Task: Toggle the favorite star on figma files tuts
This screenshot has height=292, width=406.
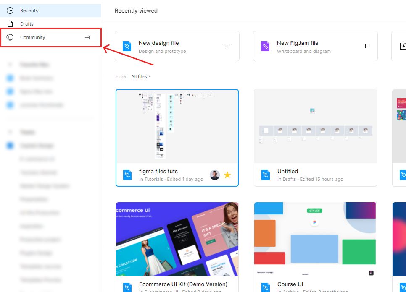Action: 227,175
